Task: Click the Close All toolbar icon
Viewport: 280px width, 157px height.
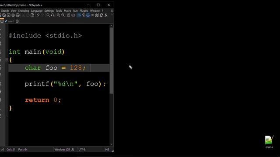Action: (x=13, y=15)
